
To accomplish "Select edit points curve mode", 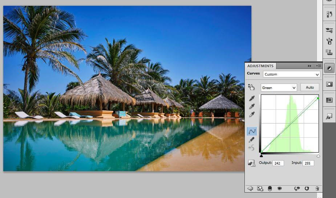I will 252,131.
